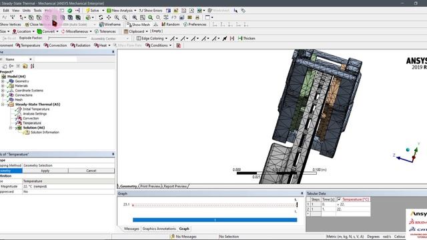Select Analysis Settings in tree
The image size is (427, 240).
click(35, 113)
